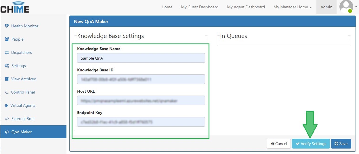Click the Knowledge Base Name field
Screen dimensions: 359x154
click(x=141, y=58)
